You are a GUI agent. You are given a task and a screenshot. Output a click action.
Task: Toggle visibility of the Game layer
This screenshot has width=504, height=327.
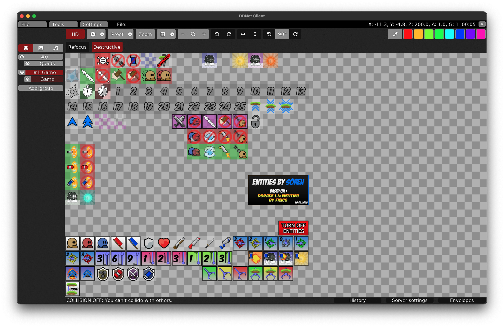(27, 79)
